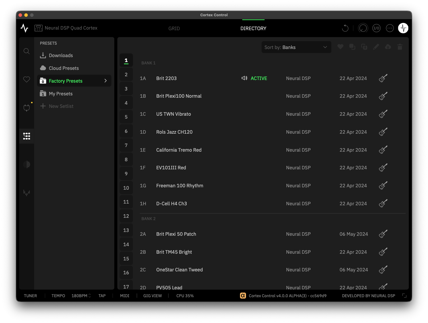
Task: Jump to bank 2
Action: [126, 75]
